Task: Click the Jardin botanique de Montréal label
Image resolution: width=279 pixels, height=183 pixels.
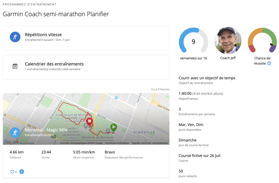Action: (72, 132)
